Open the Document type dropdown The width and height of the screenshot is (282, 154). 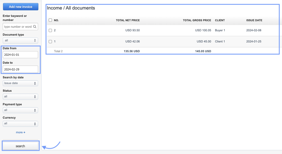(20, 41)
